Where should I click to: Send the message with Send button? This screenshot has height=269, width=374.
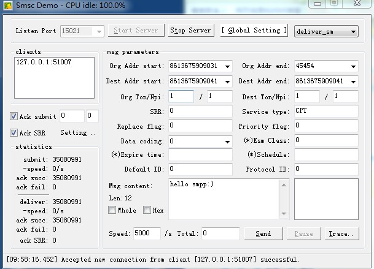click(x=263, y=234)
